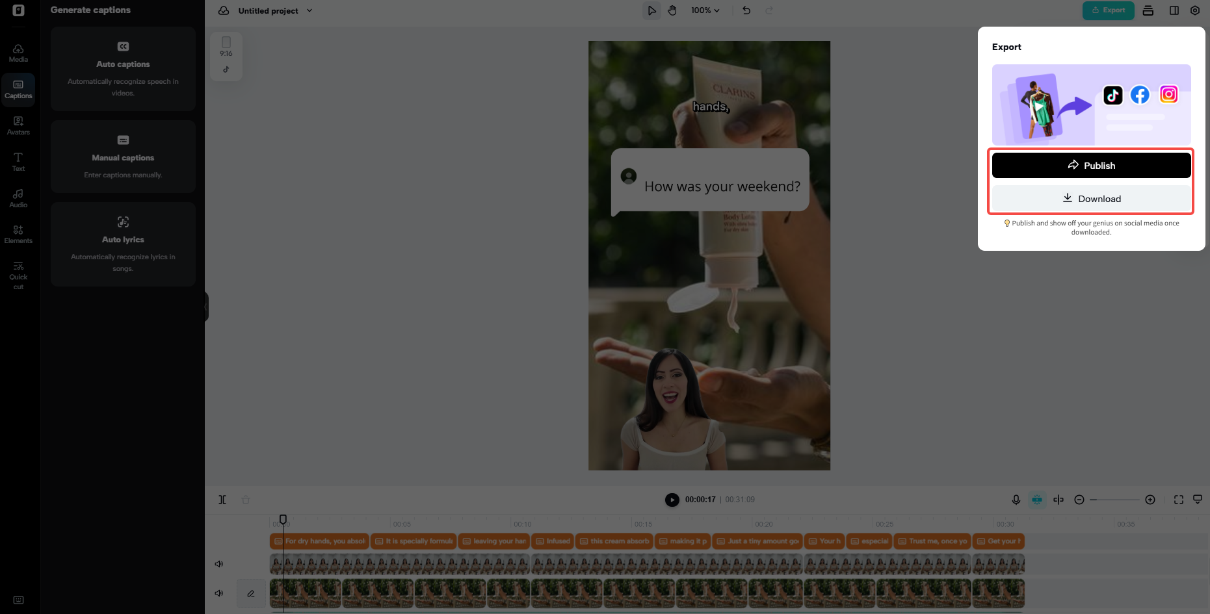
Task: Mute the second audio track
Action: (x=218, y=593)
